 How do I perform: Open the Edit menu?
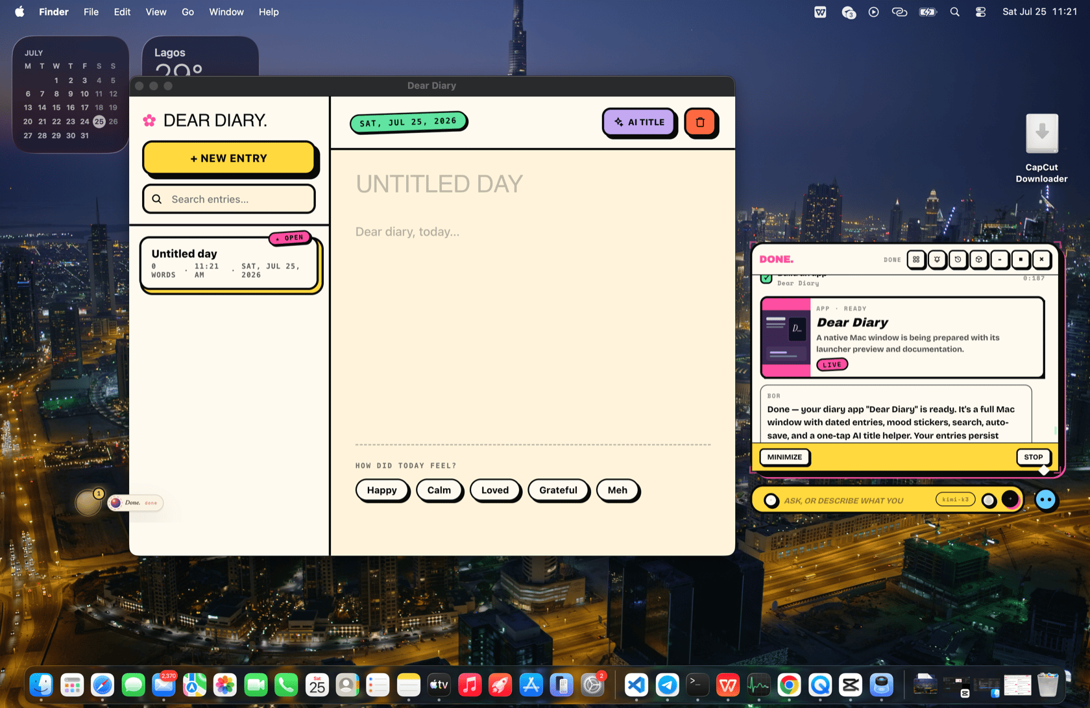122,12
